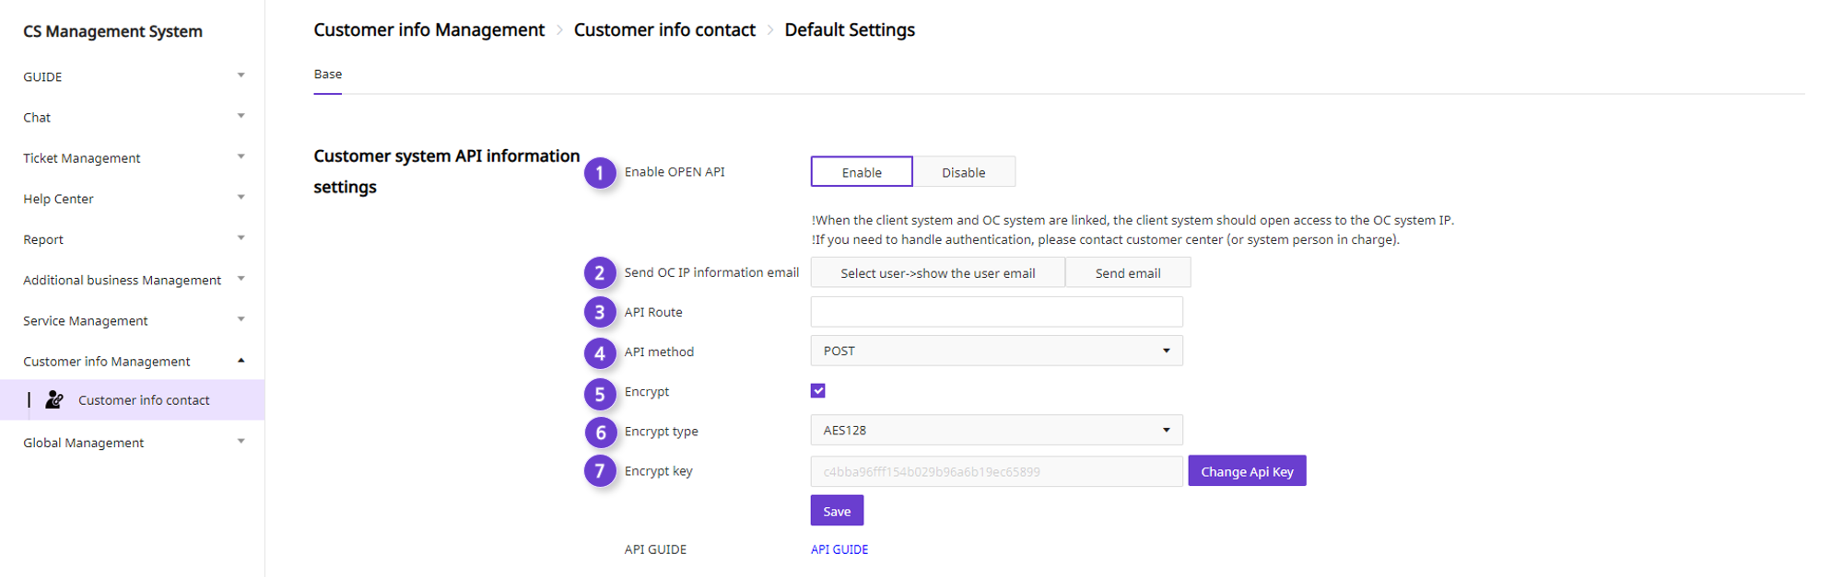This screenshot has height=577, width=1843.
Task: Click the Encrypt type label
Action: (x=661, y=431)
